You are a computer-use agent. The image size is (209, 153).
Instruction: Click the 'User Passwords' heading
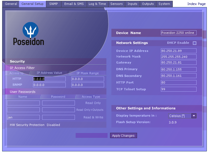click(23, 92)
